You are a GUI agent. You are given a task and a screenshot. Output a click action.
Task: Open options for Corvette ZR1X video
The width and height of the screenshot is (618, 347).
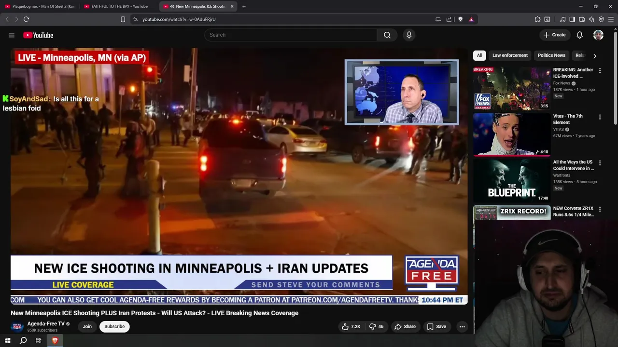[x=600, y=210]
